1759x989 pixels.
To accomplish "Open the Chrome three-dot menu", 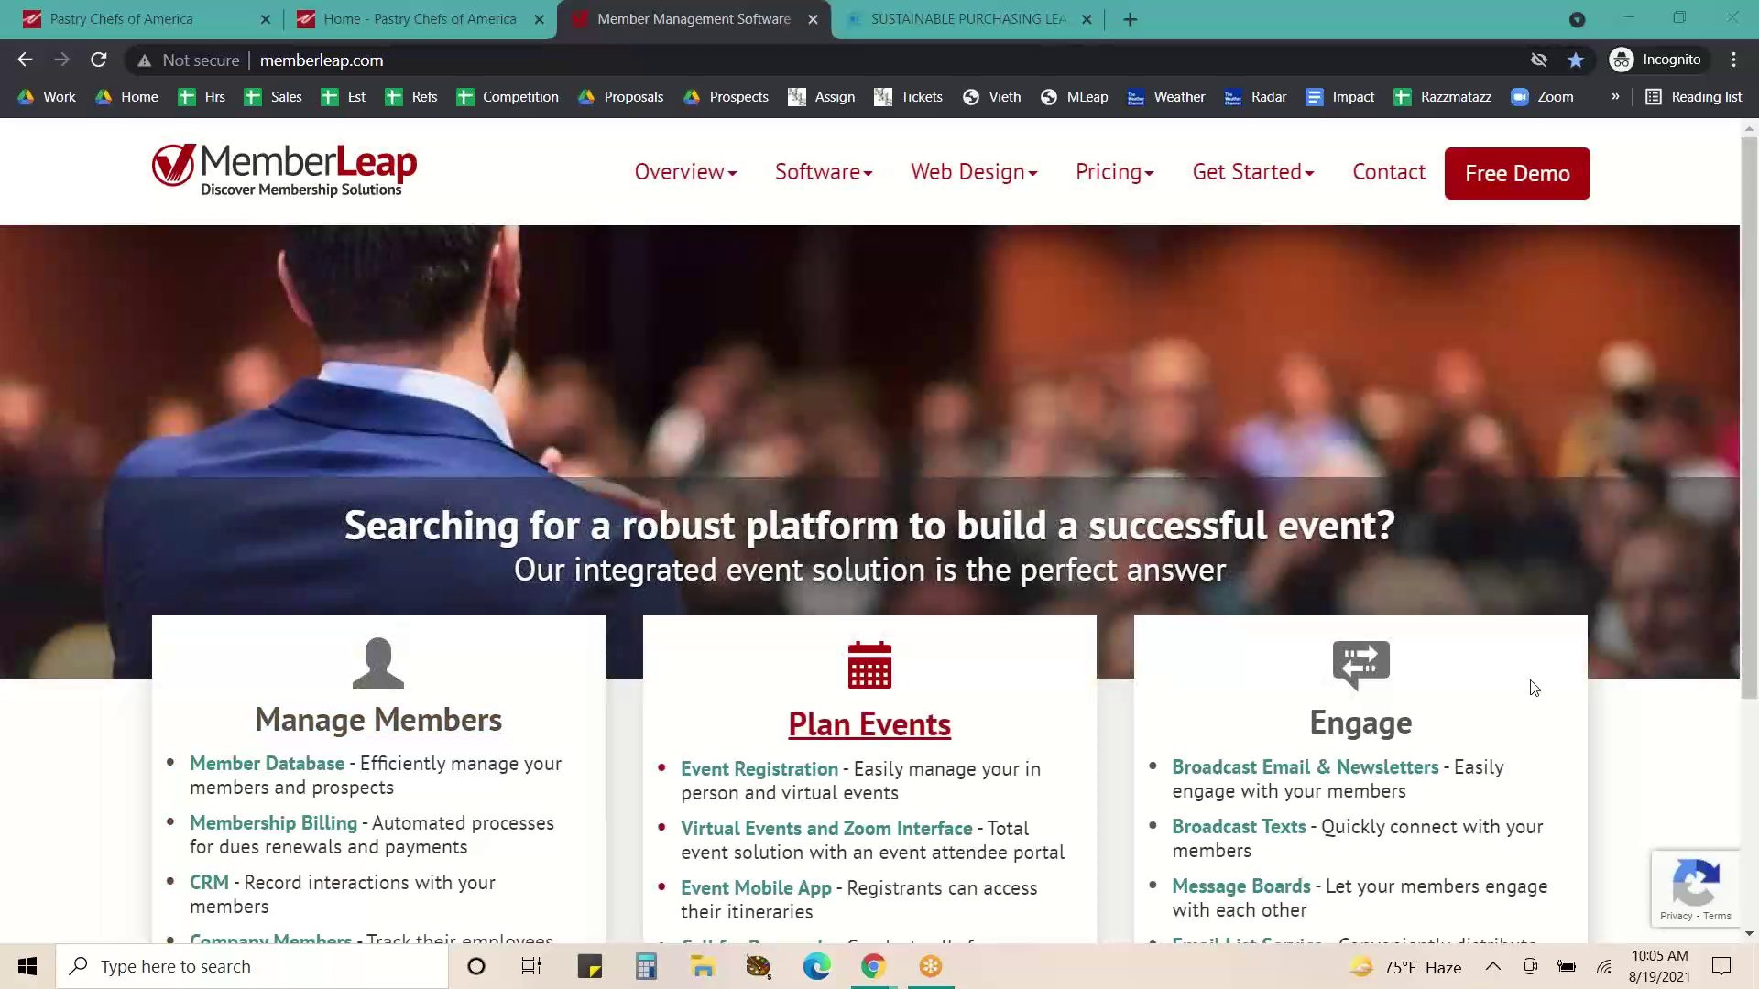I will [1733, 60].
